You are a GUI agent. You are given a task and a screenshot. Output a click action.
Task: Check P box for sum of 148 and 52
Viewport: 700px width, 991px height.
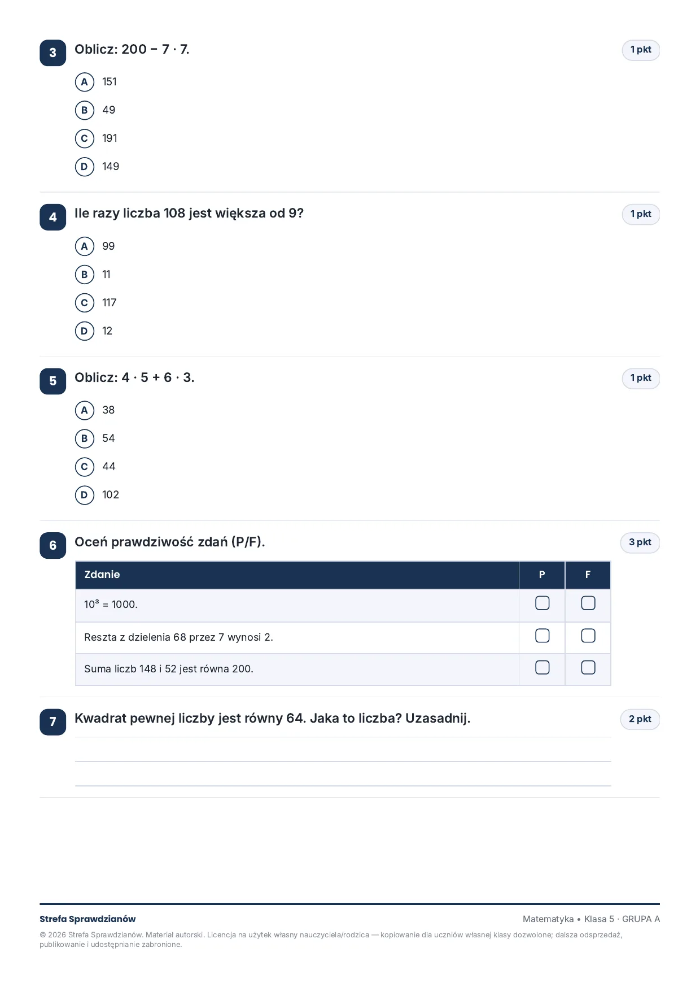542,668
